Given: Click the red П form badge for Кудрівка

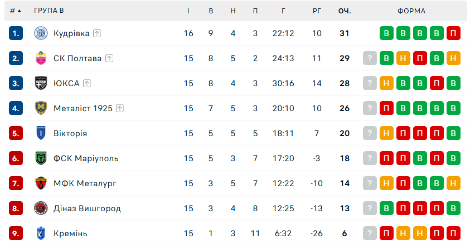Looking at the screenshot, I should tap(454, 33).
